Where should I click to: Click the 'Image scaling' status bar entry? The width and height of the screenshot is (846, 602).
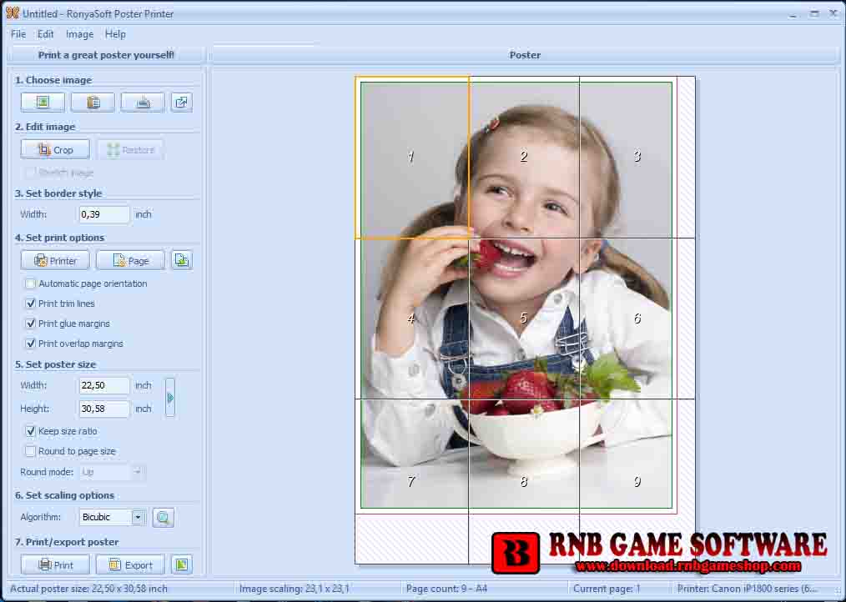point(294,589)
